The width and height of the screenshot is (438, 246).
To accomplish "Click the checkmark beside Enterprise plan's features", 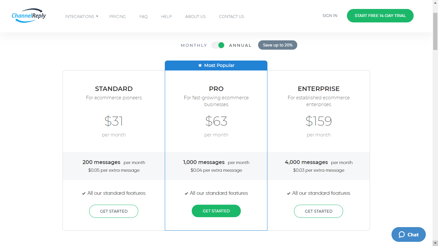I will (x=289, y=193).
